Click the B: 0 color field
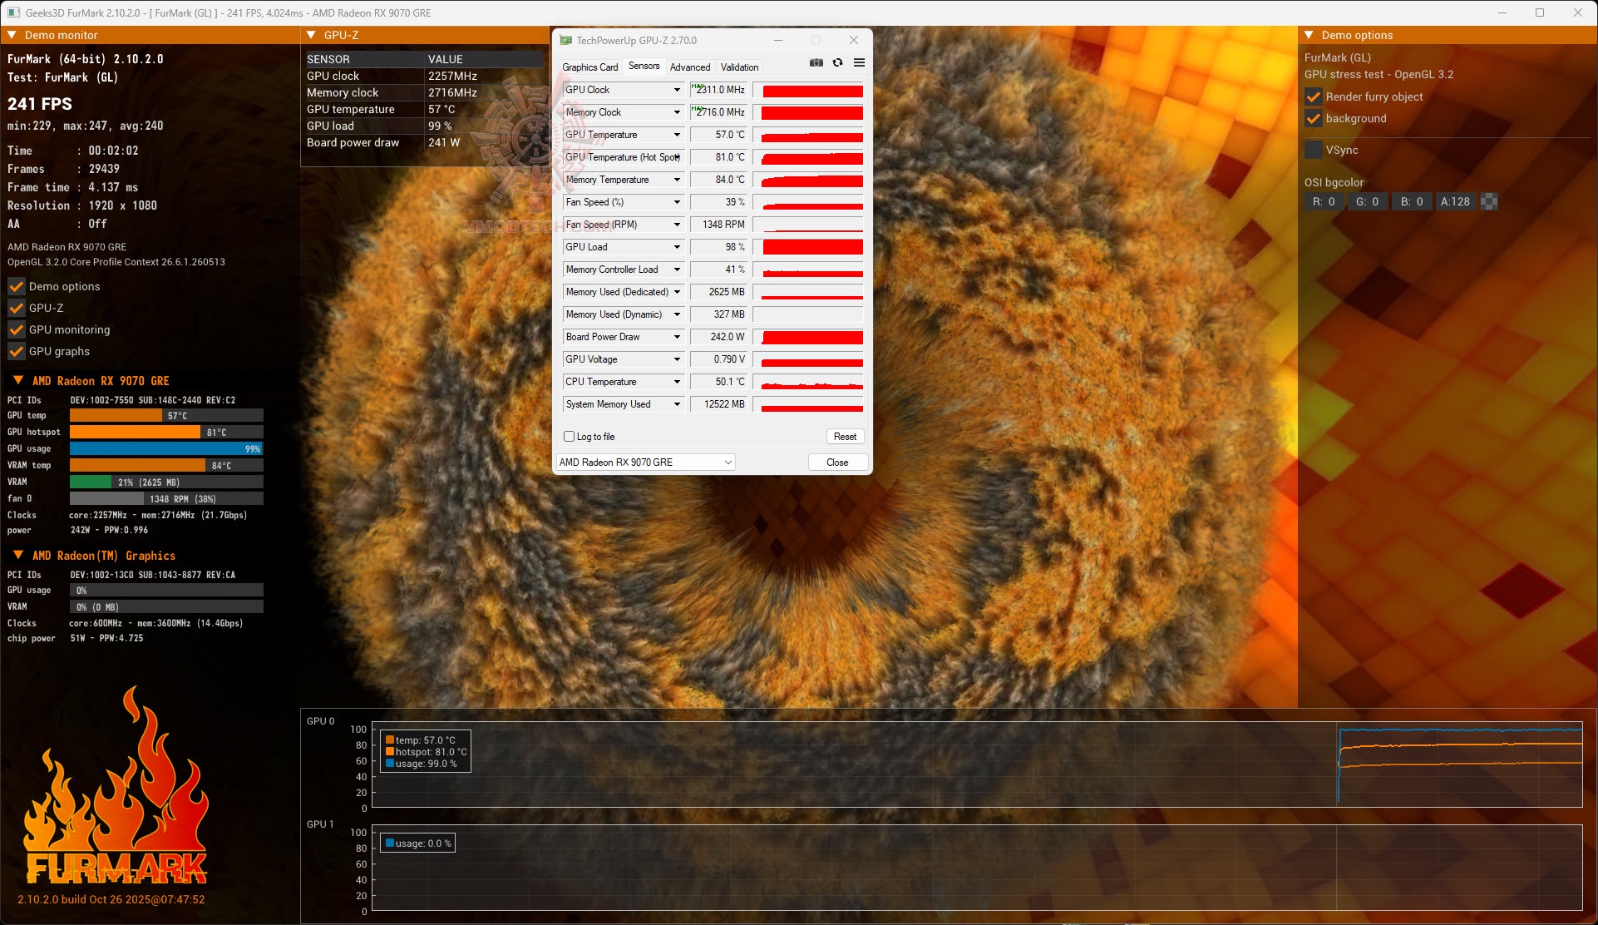Screen dimensions: 1598x925 [1412, 201]
